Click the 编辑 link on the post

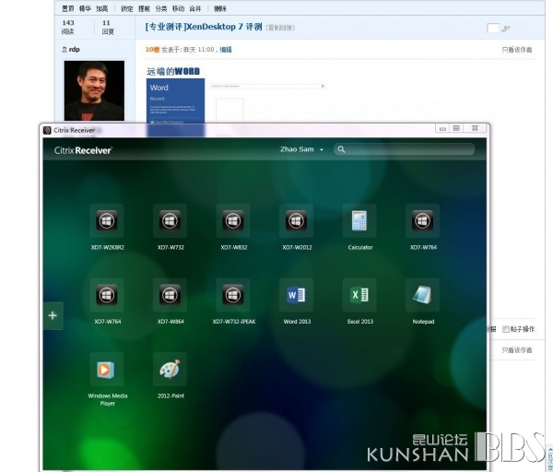click(x=226, y=50)
